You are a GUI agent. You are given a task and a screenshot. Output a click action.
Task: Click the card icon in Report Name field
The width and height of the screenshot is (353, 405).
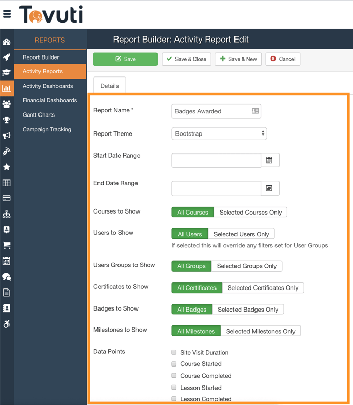click(x=255, y=111)
